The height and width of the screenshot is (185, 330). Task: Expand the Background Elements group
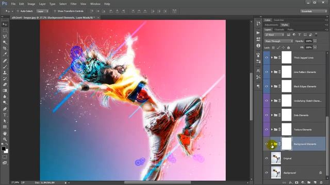pyautogui.click(x=272, y=144)
